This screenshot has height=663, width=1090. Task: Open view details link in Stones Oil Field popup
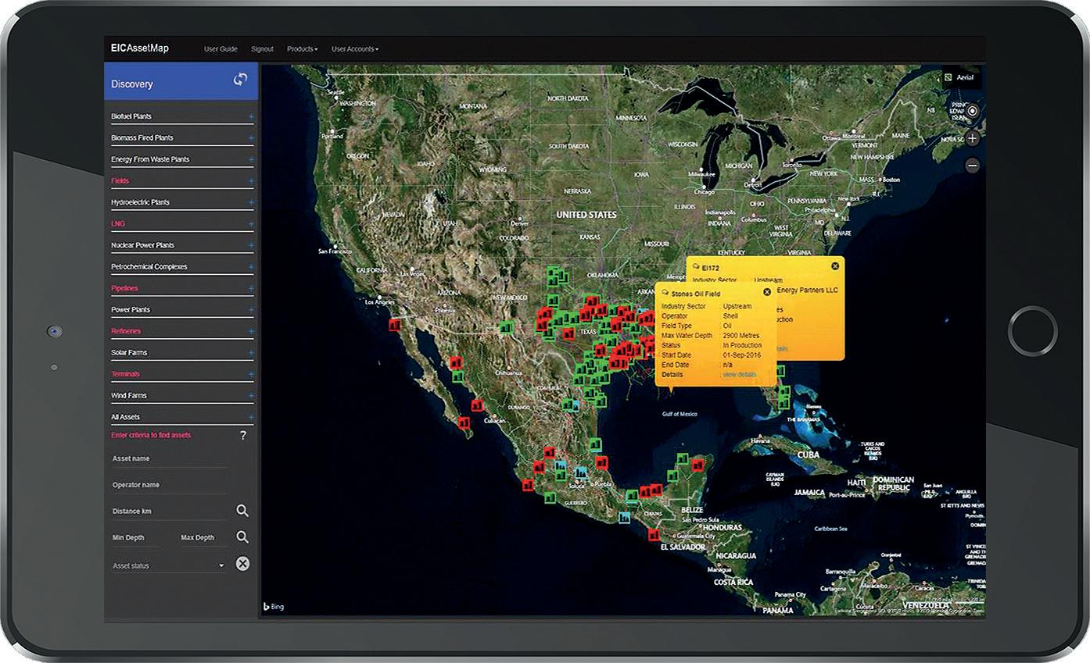740,375
